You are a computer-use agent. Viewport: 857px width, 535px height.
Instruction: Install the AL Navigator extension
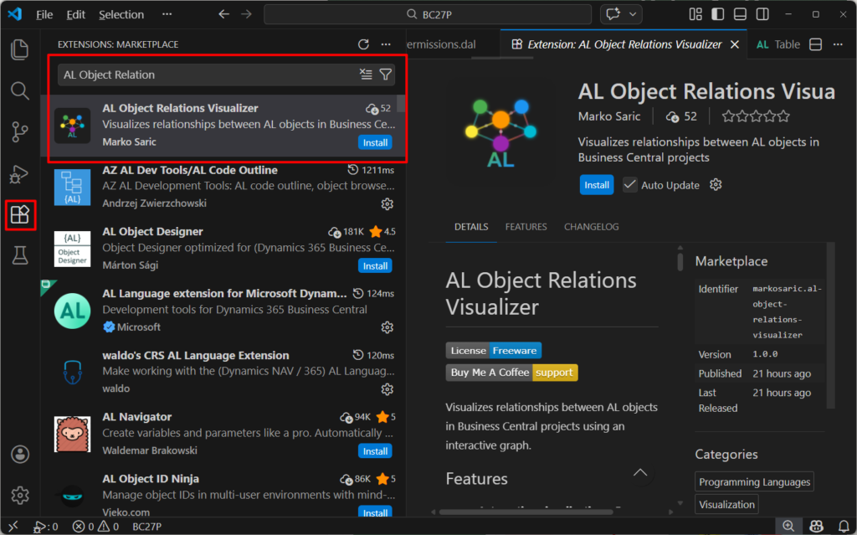(375, 451)
